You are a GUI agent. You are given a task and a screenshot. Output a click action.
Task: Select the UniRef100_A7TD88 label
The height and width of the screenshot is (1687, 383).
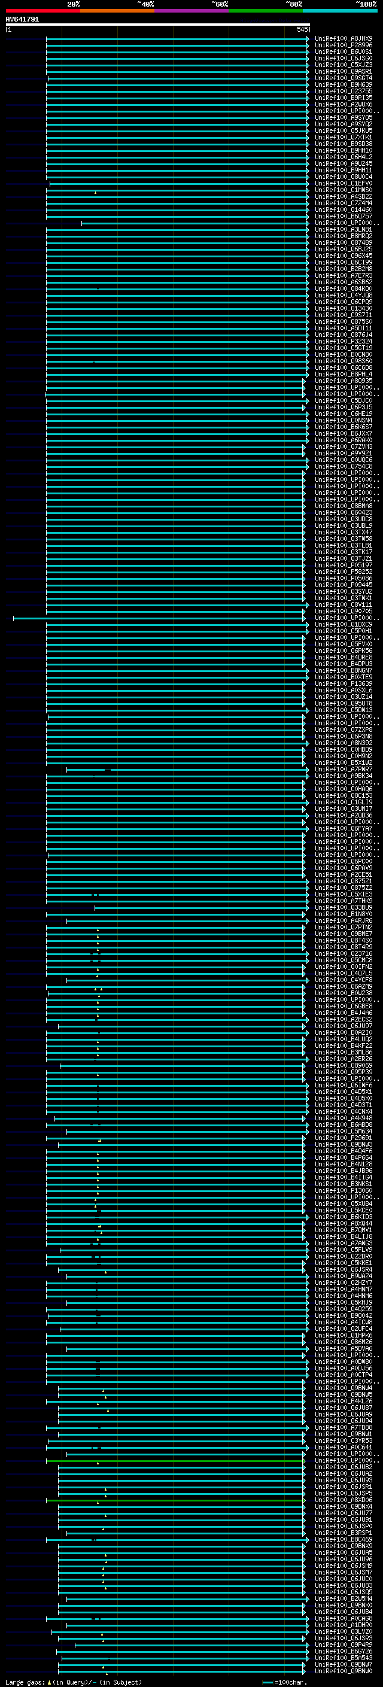[343, 1428]
